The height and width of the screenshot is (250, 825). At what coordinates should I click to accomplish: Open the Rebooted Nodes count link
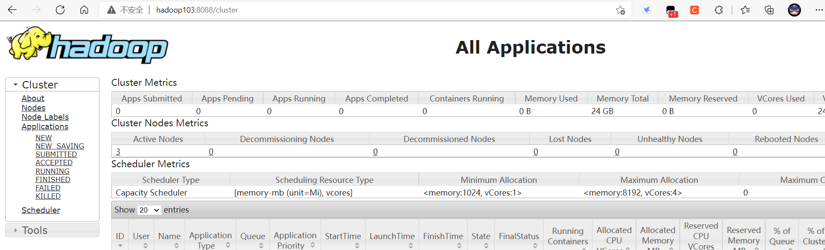[x=735, y=152]
